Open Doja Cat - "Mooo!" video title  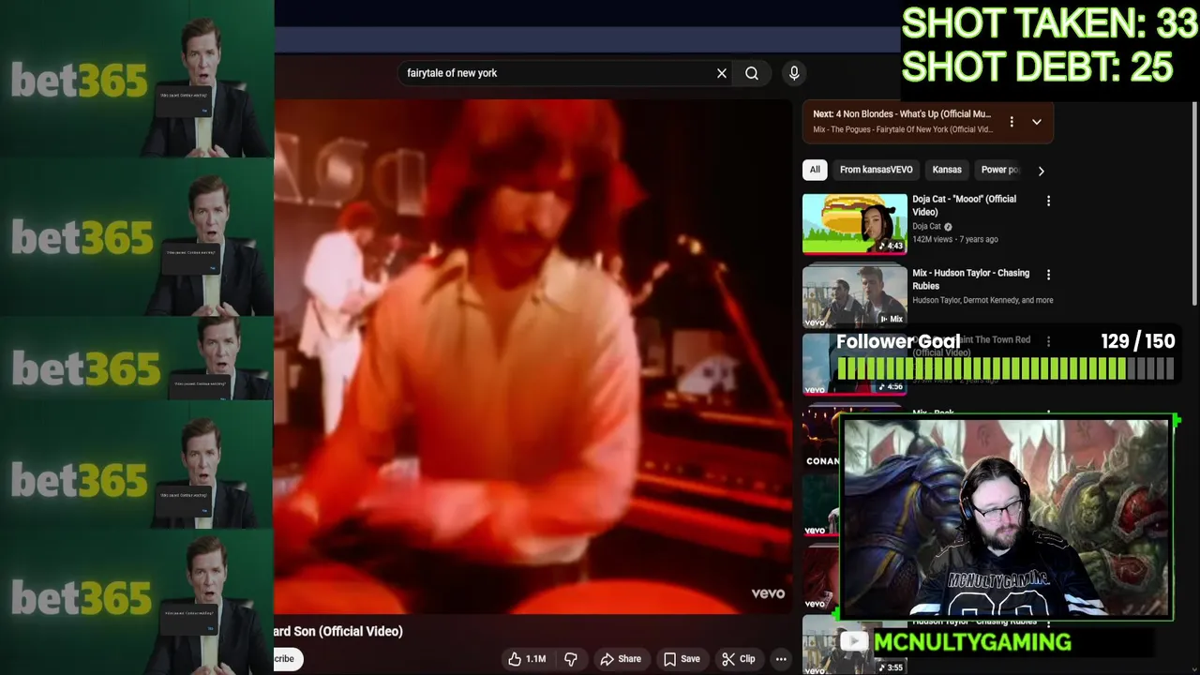[x=965, y=205]
